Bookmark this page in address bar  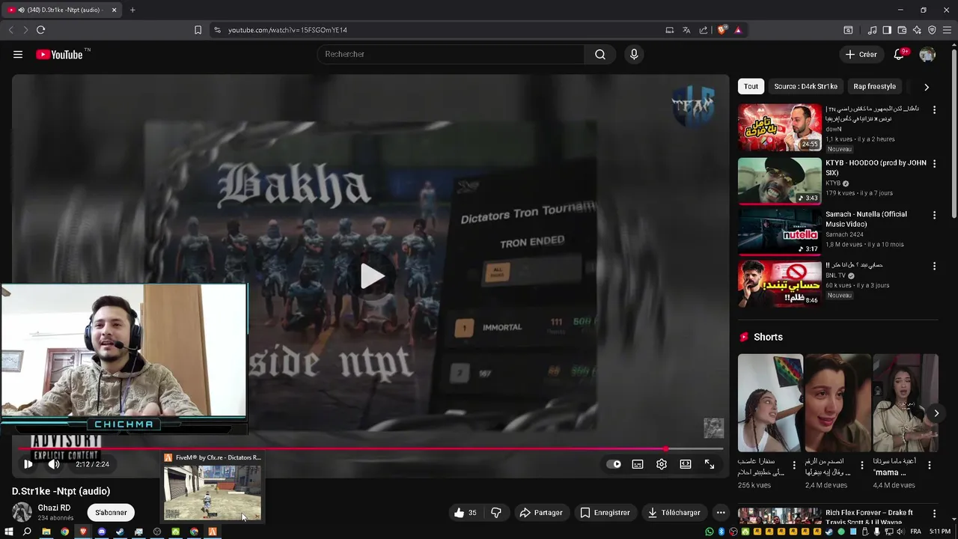pyautogui.click(x=198, y=30)
